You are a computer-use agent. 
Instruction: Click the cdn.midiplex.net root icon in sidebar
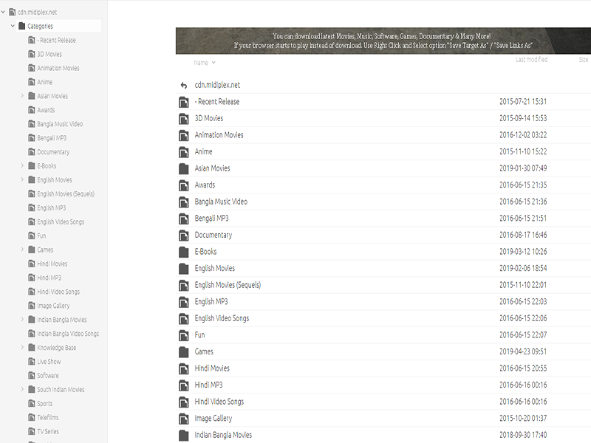[x=13, y=12]
